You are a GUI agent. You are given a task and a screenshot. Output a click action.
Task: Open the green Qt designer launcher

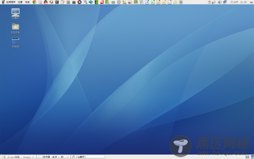pos(107,2)
